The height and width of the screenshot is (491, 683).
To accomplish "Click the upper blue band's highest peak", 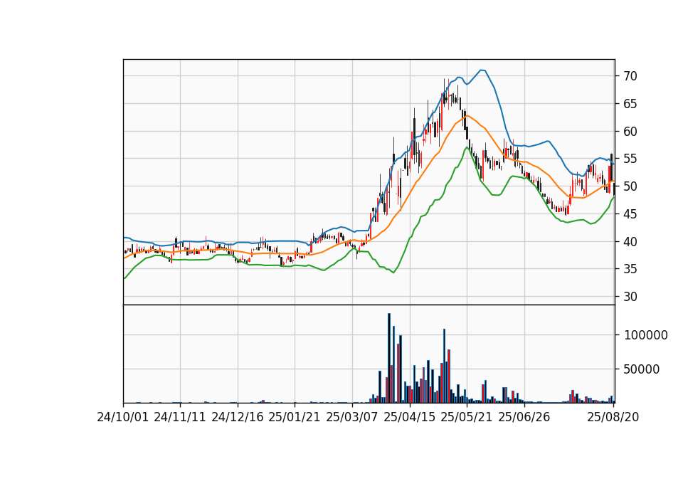I will (482, 70).
